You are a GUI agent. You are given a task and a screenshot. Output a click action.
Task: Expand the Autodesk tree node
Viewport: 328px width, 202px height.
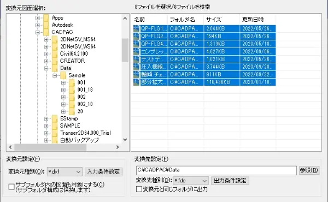click(38, 25)
